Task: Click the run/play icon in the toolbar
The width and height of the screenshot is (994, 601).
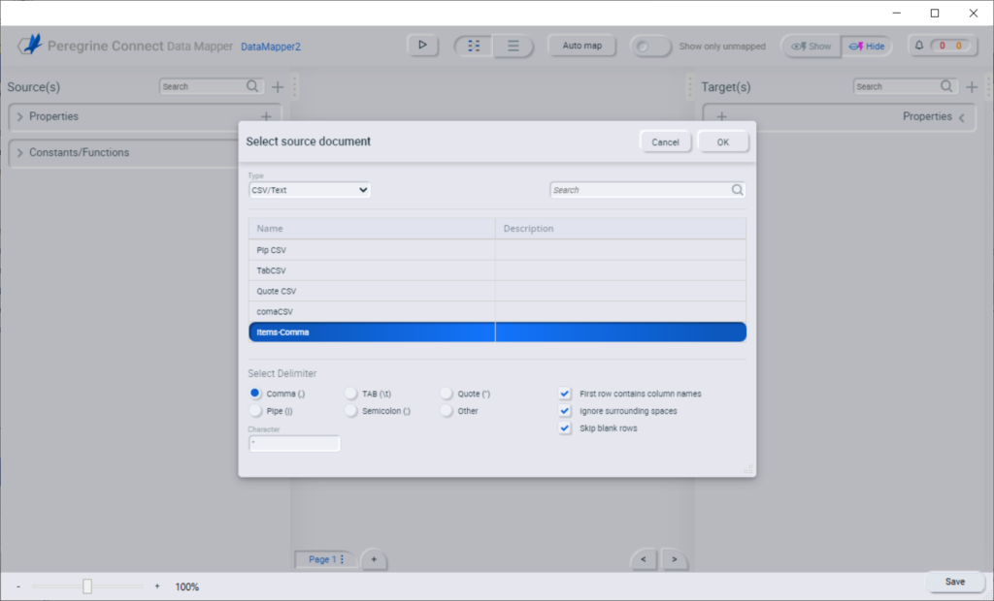Action: point(422,45)
